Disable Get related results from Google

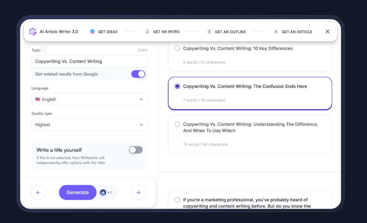(138, 74)
